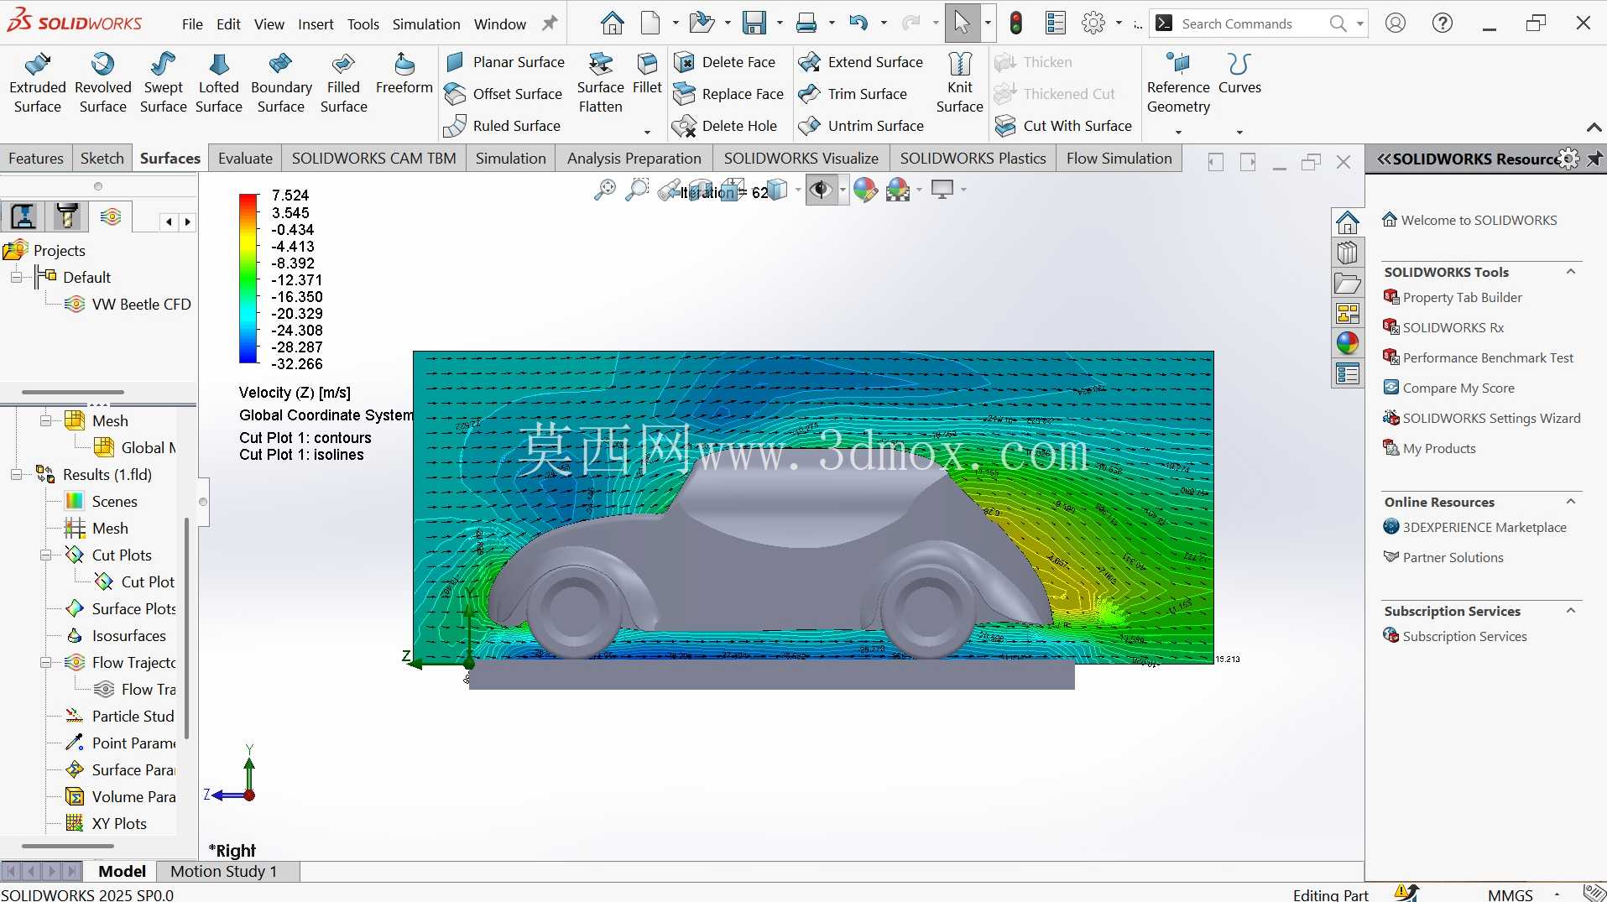Click the Zoom to Fit magnifier icon
The width and height of the screenshot is (1607, 902).
pyautogui.click(x=604, y=190)
